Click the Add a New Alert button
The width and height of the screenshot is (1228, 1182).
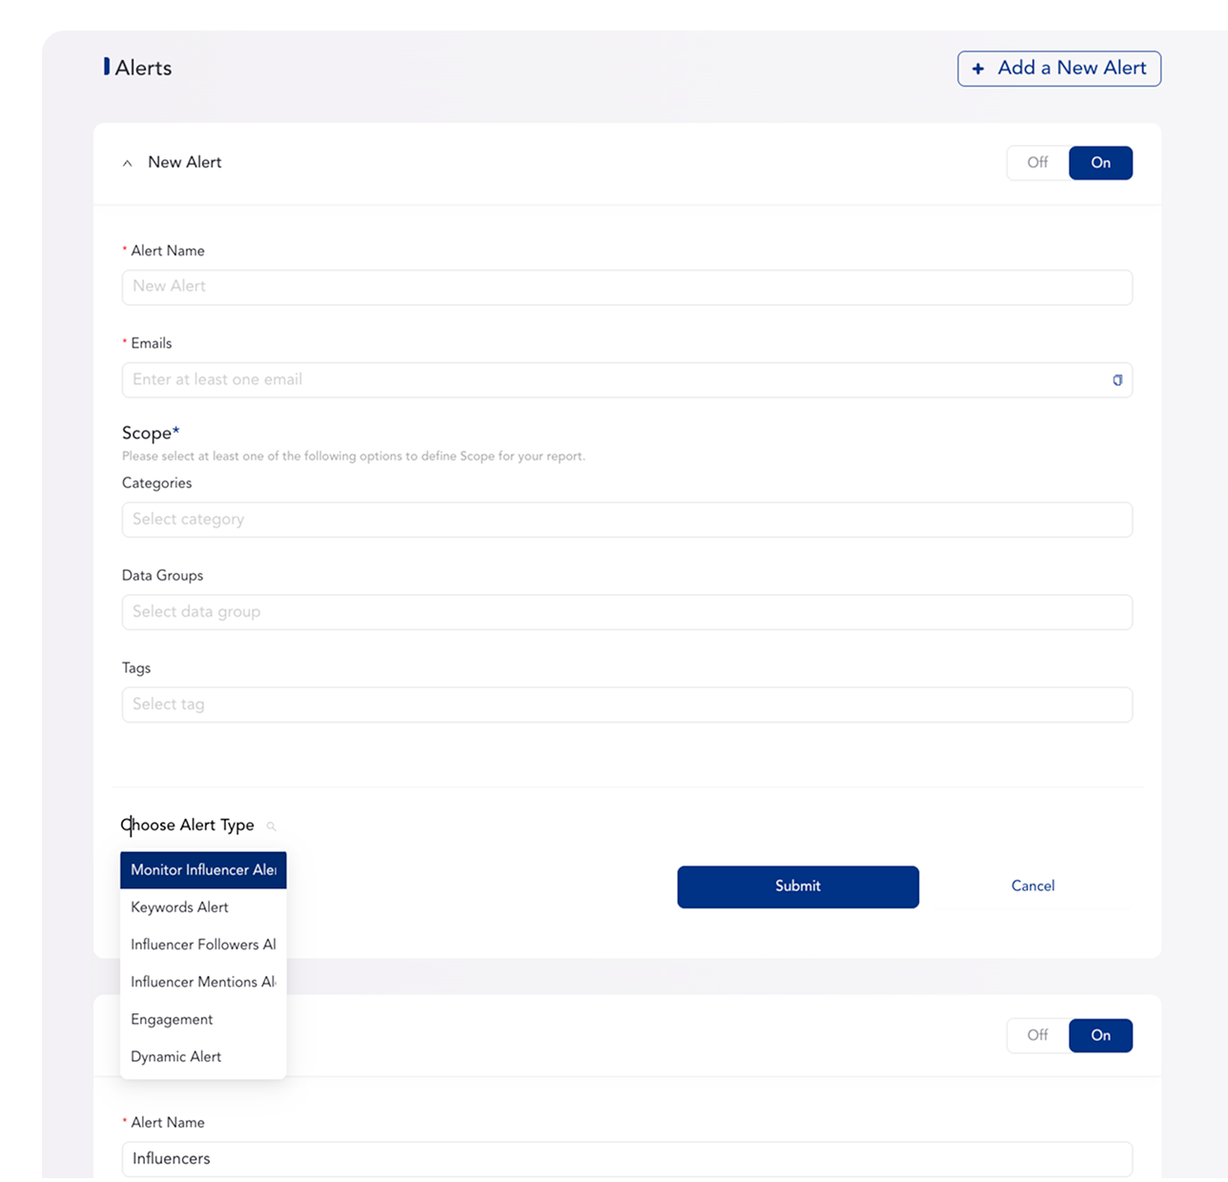1058,69
